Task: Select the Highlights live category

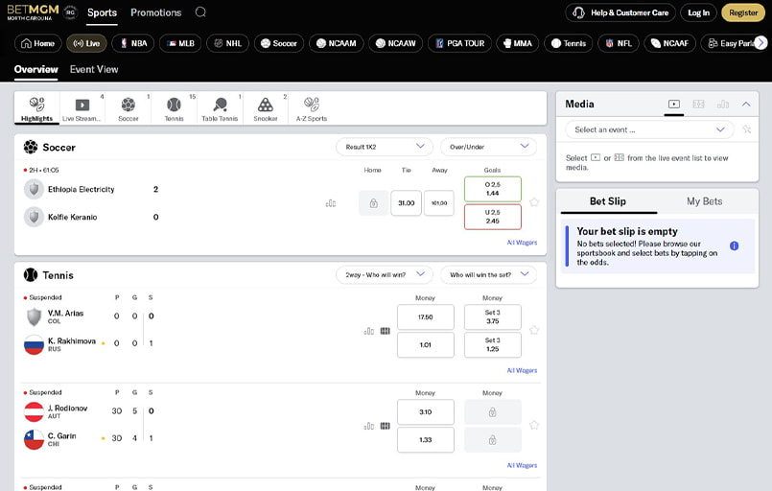Action: pos(37,108)
